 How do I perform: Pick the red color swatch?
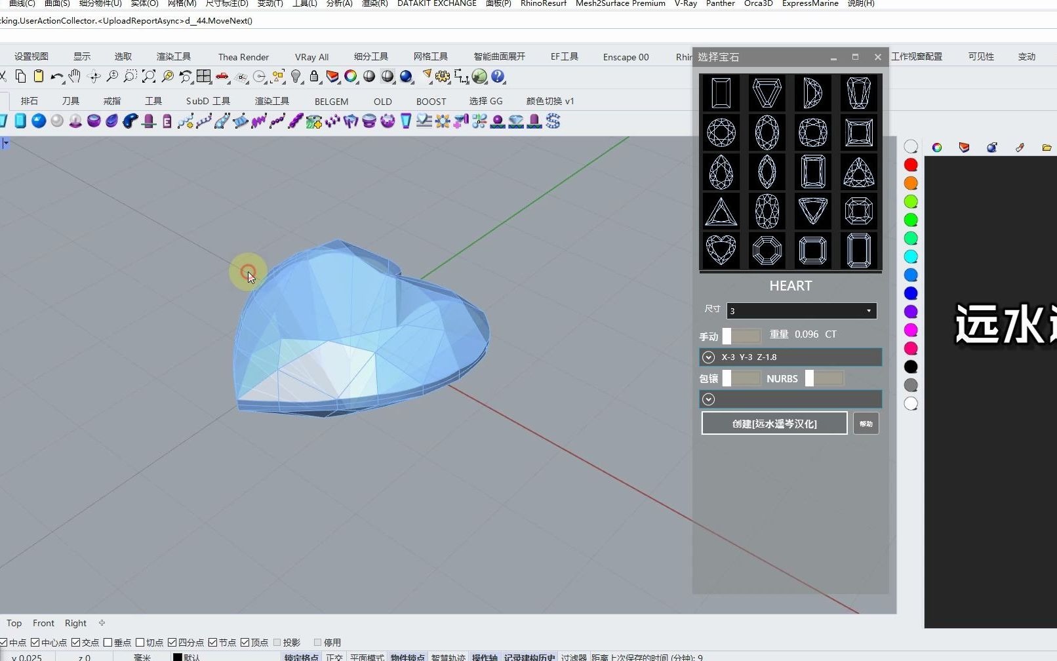[x=911, y=165]
